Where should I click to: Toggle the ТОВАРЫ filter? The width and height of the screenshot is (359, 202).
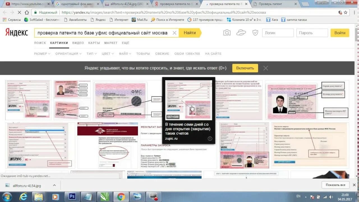pyautogui.click(x=143, y=54)
